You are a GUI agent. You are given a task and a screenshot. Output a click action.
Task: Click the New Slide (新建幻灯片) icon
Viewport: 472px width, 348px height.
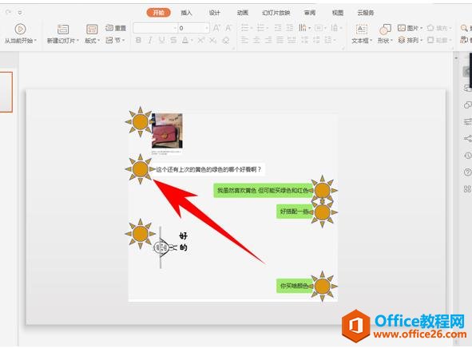(63, 30)
